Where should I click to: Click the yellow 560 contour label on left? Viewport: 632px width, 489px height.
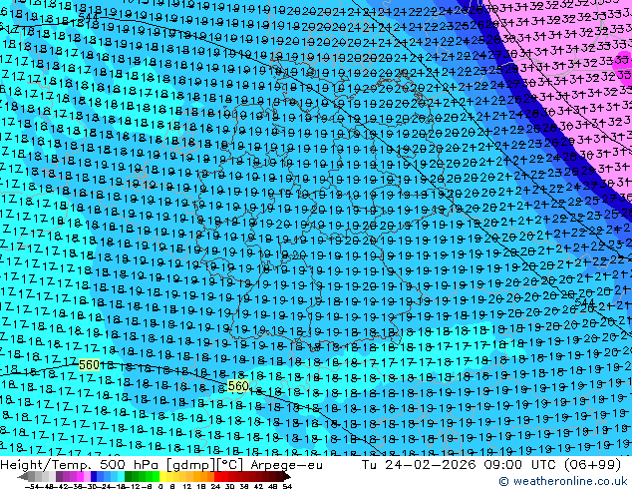[x=89, y=365]
